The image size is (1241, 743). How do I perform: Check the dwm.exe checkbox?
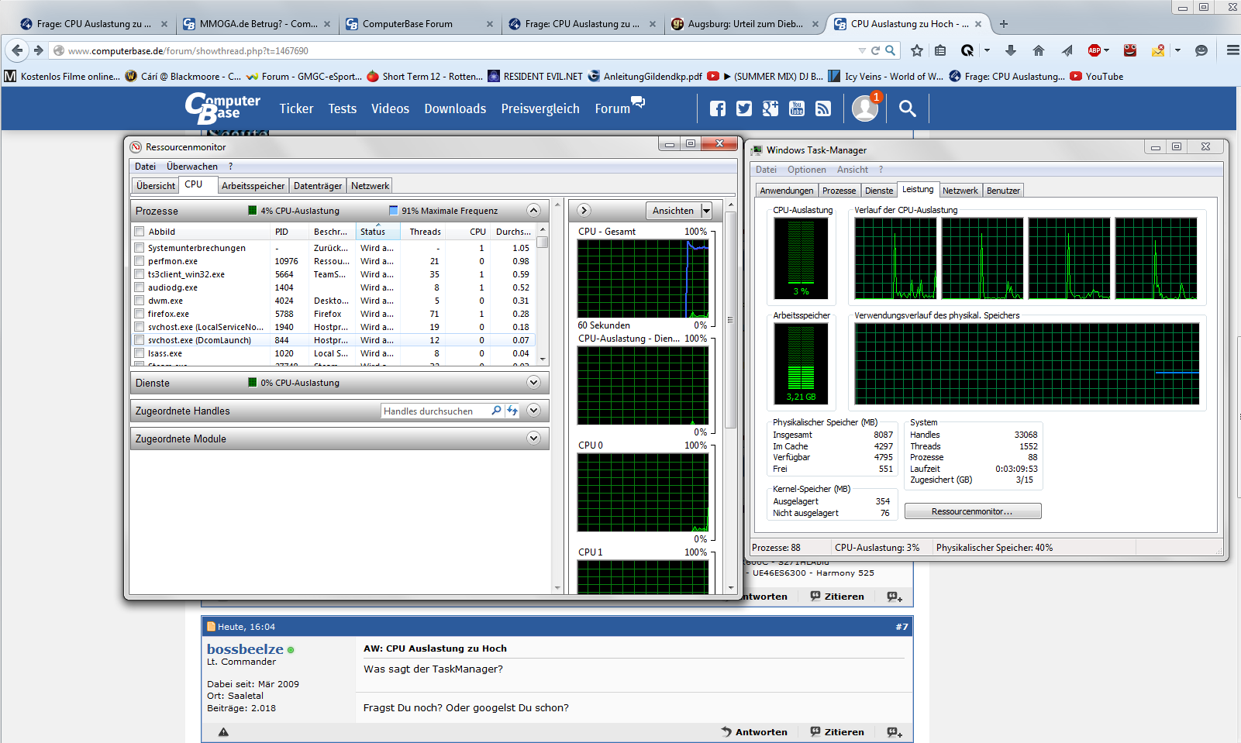[140, 301]
